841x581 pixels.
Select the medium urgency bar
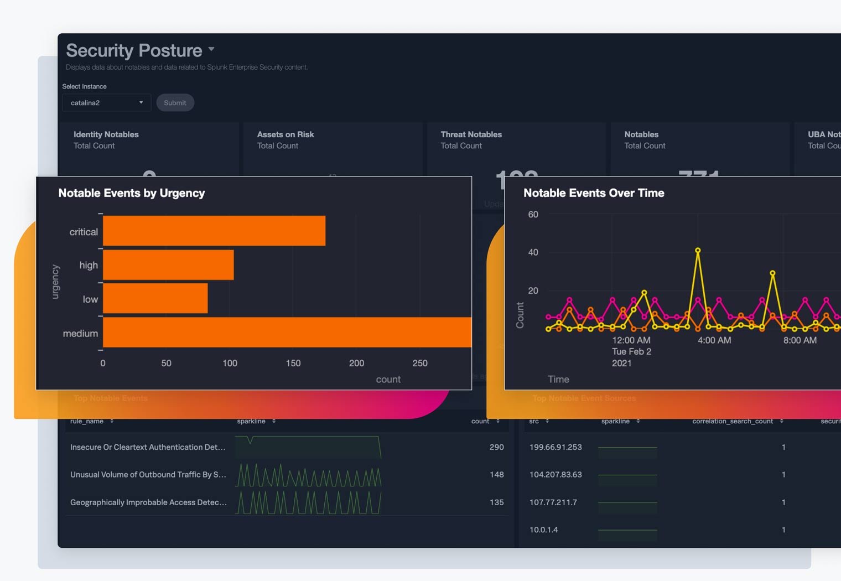coord(287,333)
